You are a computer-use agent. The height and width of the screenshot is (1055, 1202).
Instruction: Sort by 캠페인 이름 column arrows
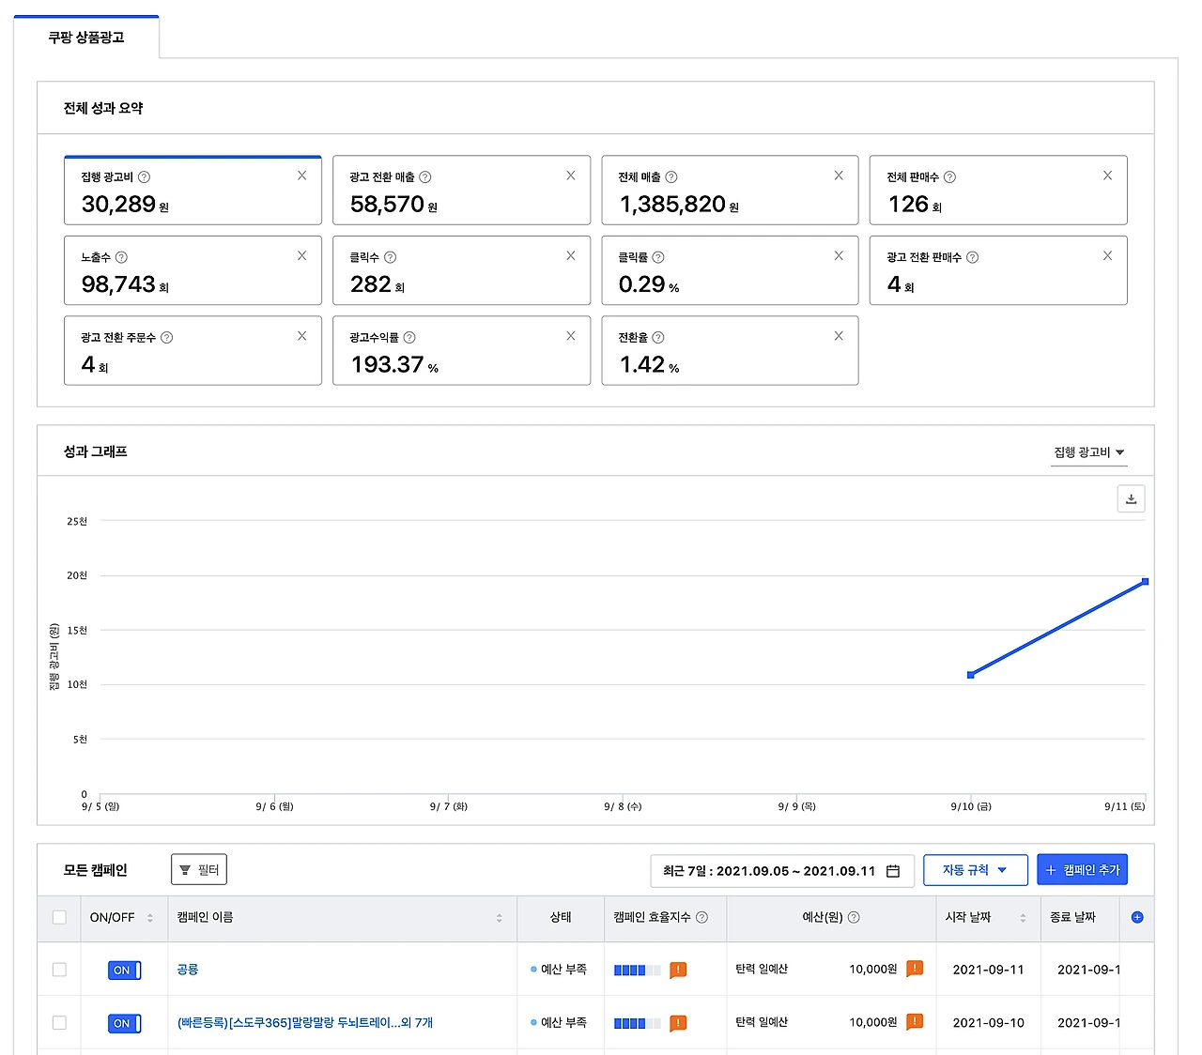(499, 918)
